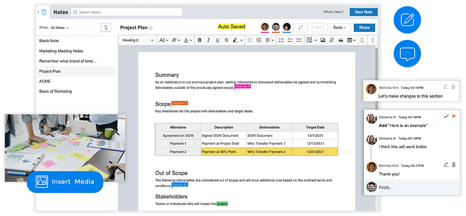Open the Heading 2 style dropdown
This screenshot has width=466, height=216.
click(x=138, y=40)
